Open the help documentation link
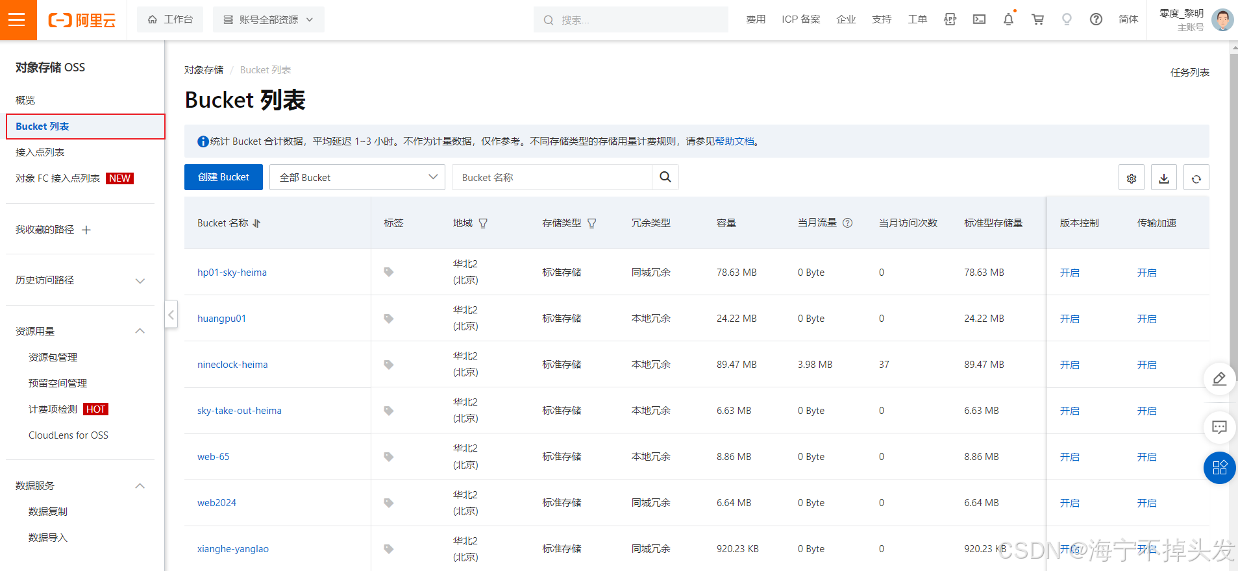This screenshot has height=571, width=1238. pos(734,141)
